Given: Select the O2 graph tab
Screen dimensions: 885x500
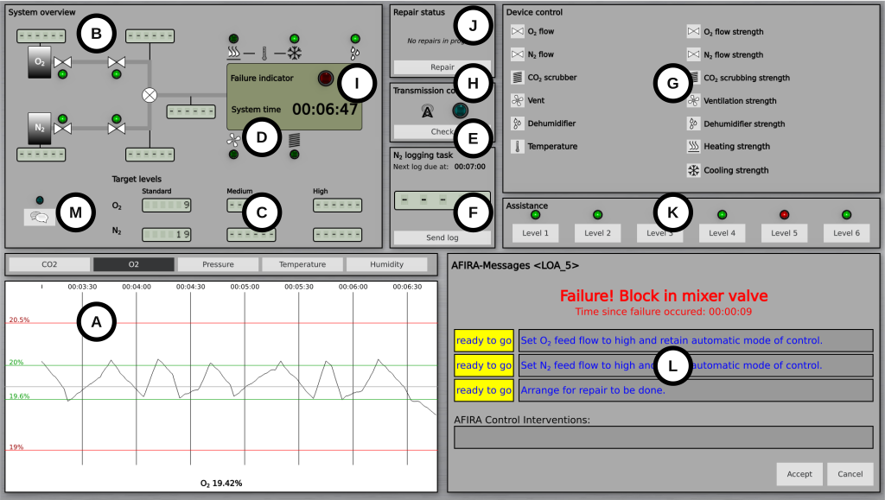Looking at the screenshot, I should pos(134,264).
